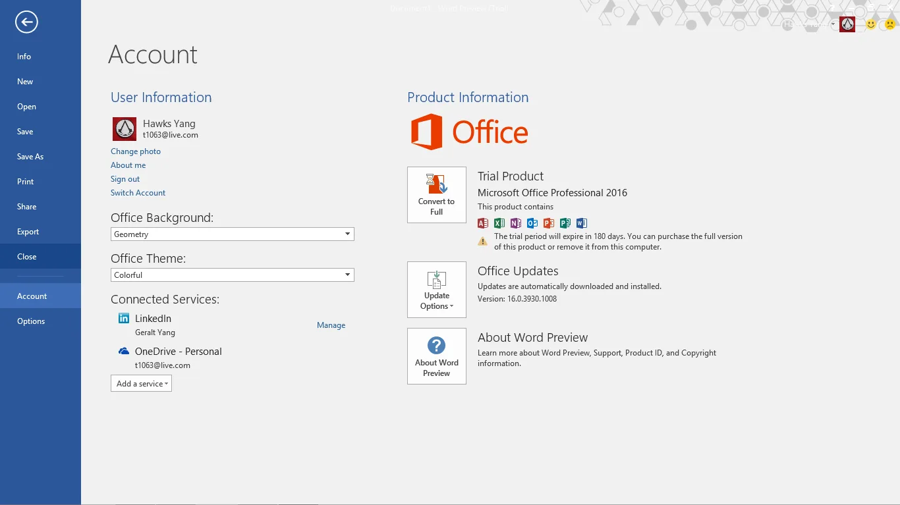Screen dimensions: 900x505
Task: Open the Office Background combo box
Action: [x=233, y=234]
